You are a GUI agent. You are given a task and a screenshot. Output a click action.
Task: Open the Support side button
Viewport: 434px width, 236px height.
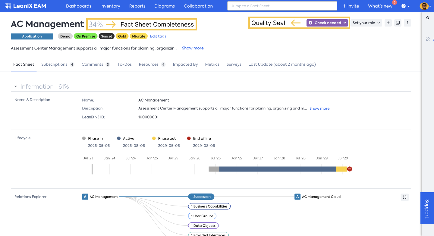coord(427,208)
